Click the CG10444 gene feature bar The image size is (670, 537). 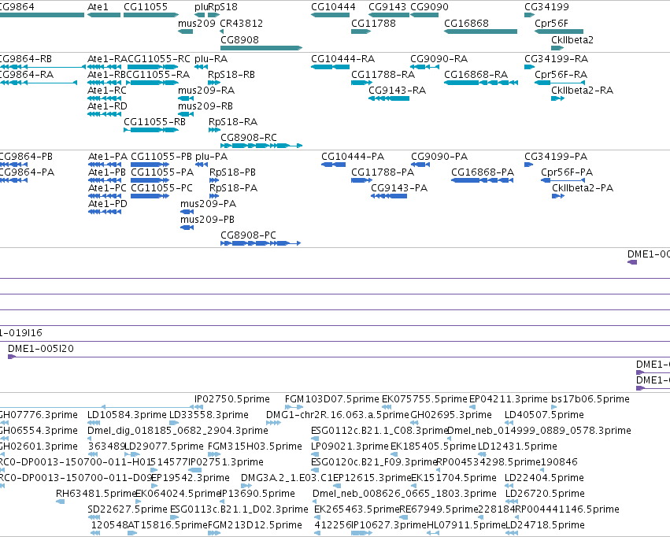point(331,16)
